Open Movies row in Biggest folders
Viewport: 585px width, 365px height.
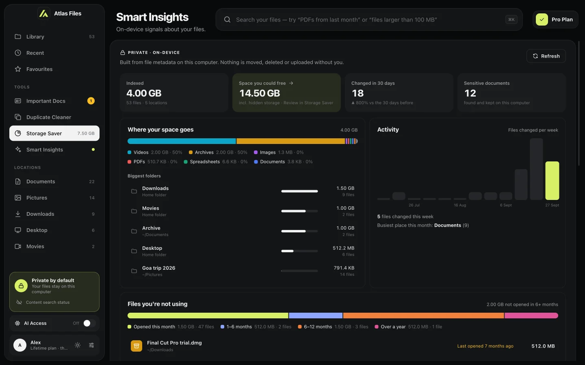tap(243, 211)
